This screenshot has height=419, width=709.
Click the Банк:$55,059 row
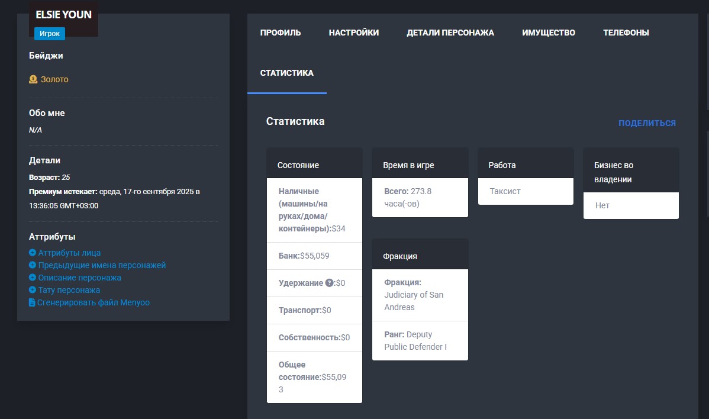(314, 256)
